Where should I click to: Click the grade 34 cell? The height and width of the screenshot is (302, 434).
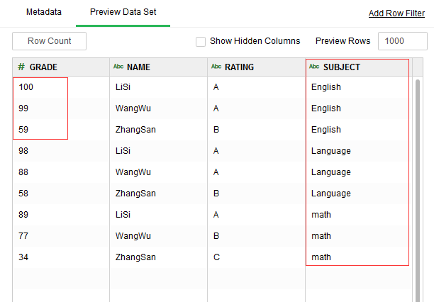pos(24,257)
